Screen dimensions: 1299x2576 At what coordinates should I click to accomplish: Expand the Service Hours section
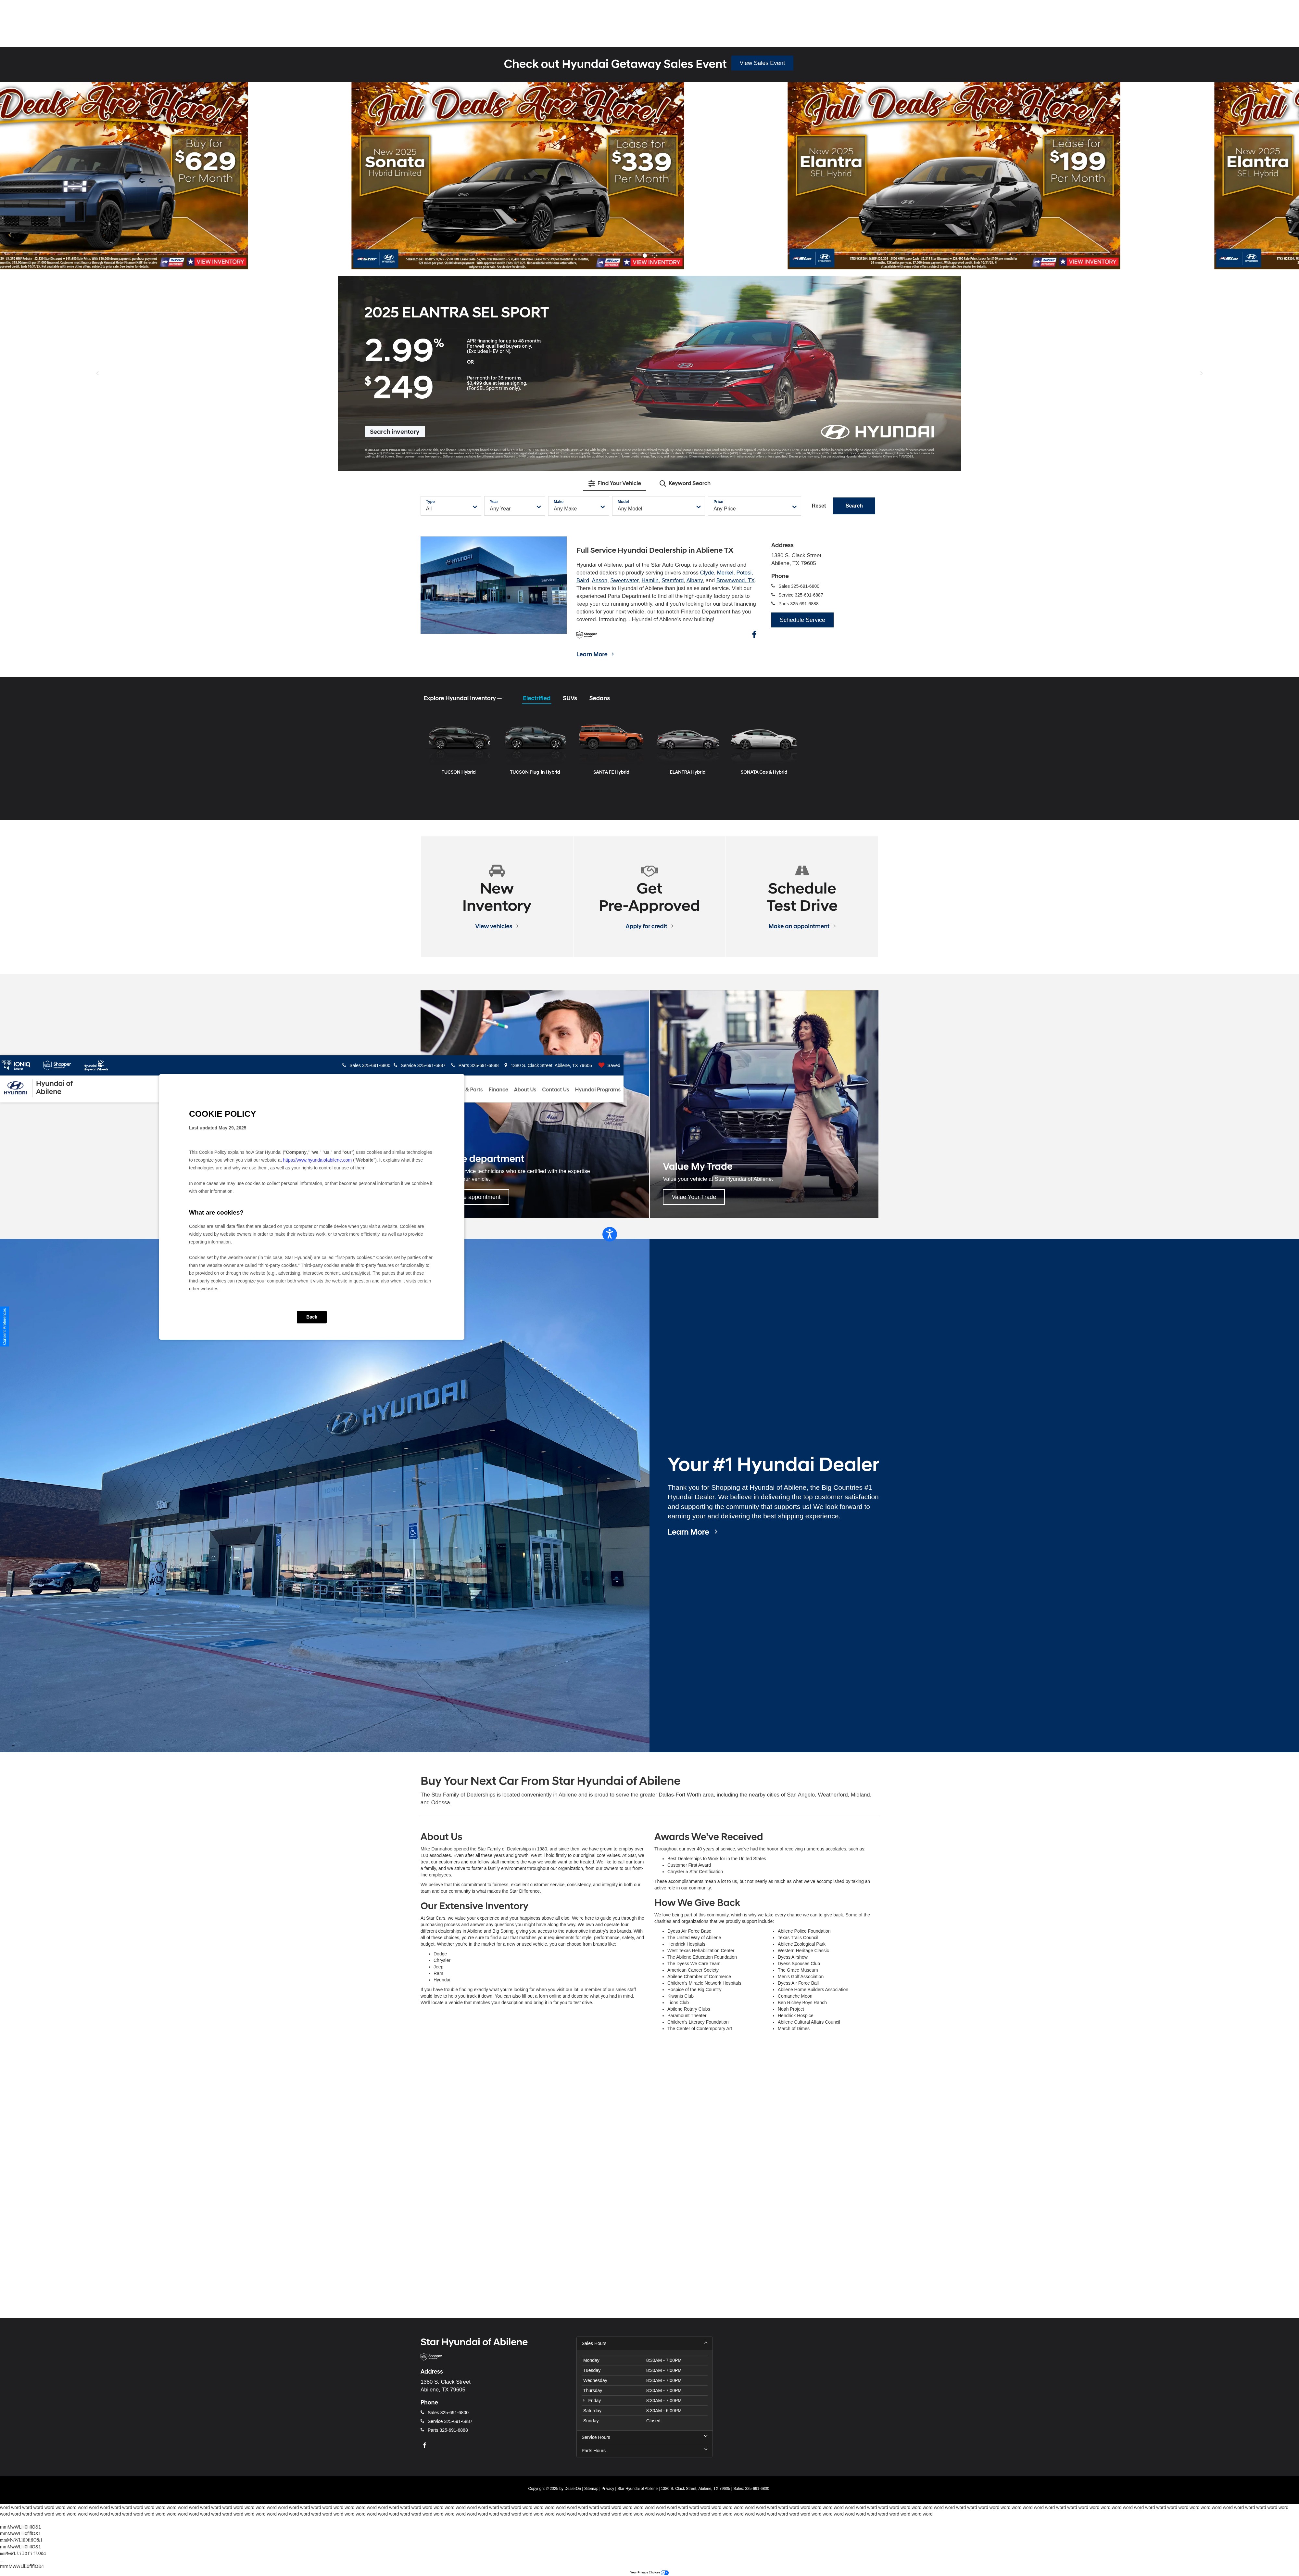pyautogui.click(x=645, y=2437)
